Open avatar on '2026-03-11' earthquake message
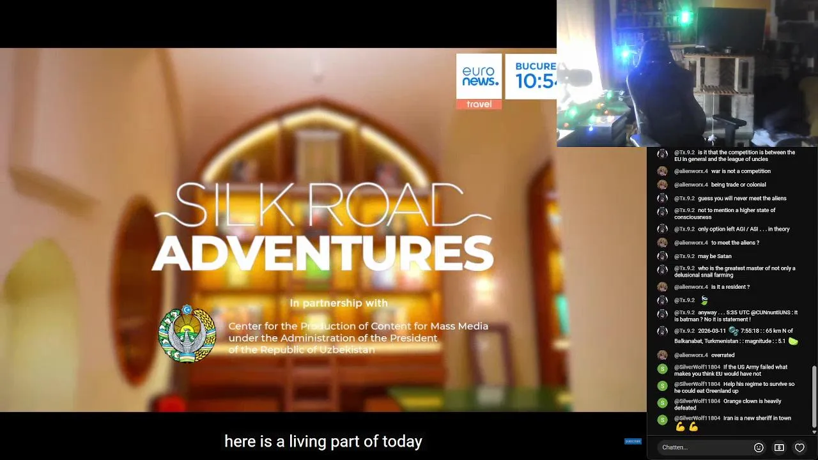The height and width of the screenshot is (460, 818). [x=662, y=331]
